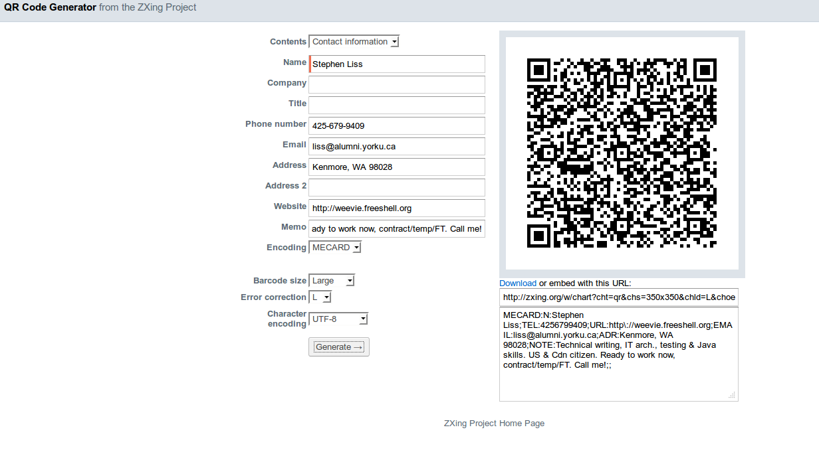The height and width of the screenshot is (470, 819).
Task: Click the Address 2 field
Action: coord(396,187)
